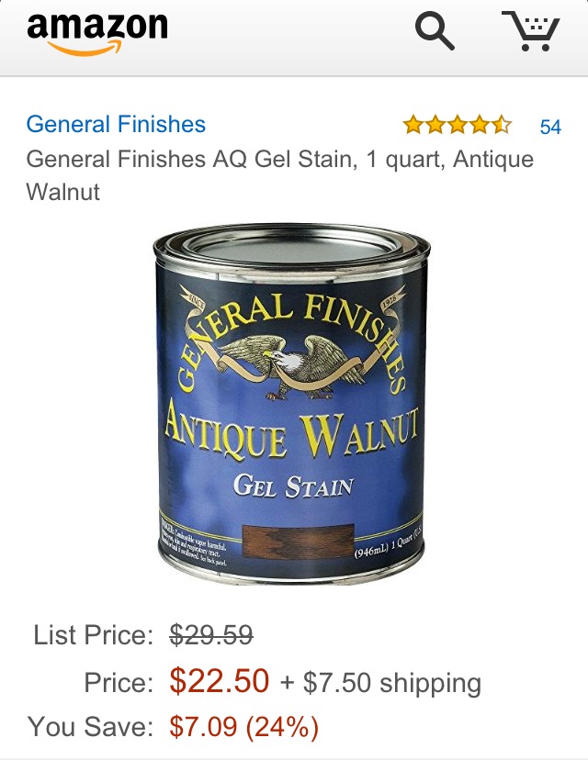Click the strikethrough $29.59 list price
Screen dimensions: 588x760
[x=211, y=634]
